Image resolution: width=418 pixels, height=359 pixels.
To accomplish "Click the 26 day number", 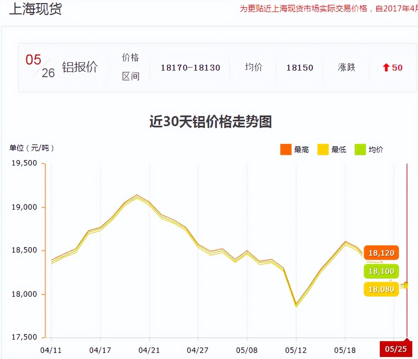I will [x=48, y=73].
